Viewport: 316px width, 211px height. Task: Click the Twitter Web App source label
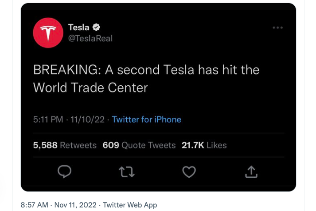[x=130, y=205]
